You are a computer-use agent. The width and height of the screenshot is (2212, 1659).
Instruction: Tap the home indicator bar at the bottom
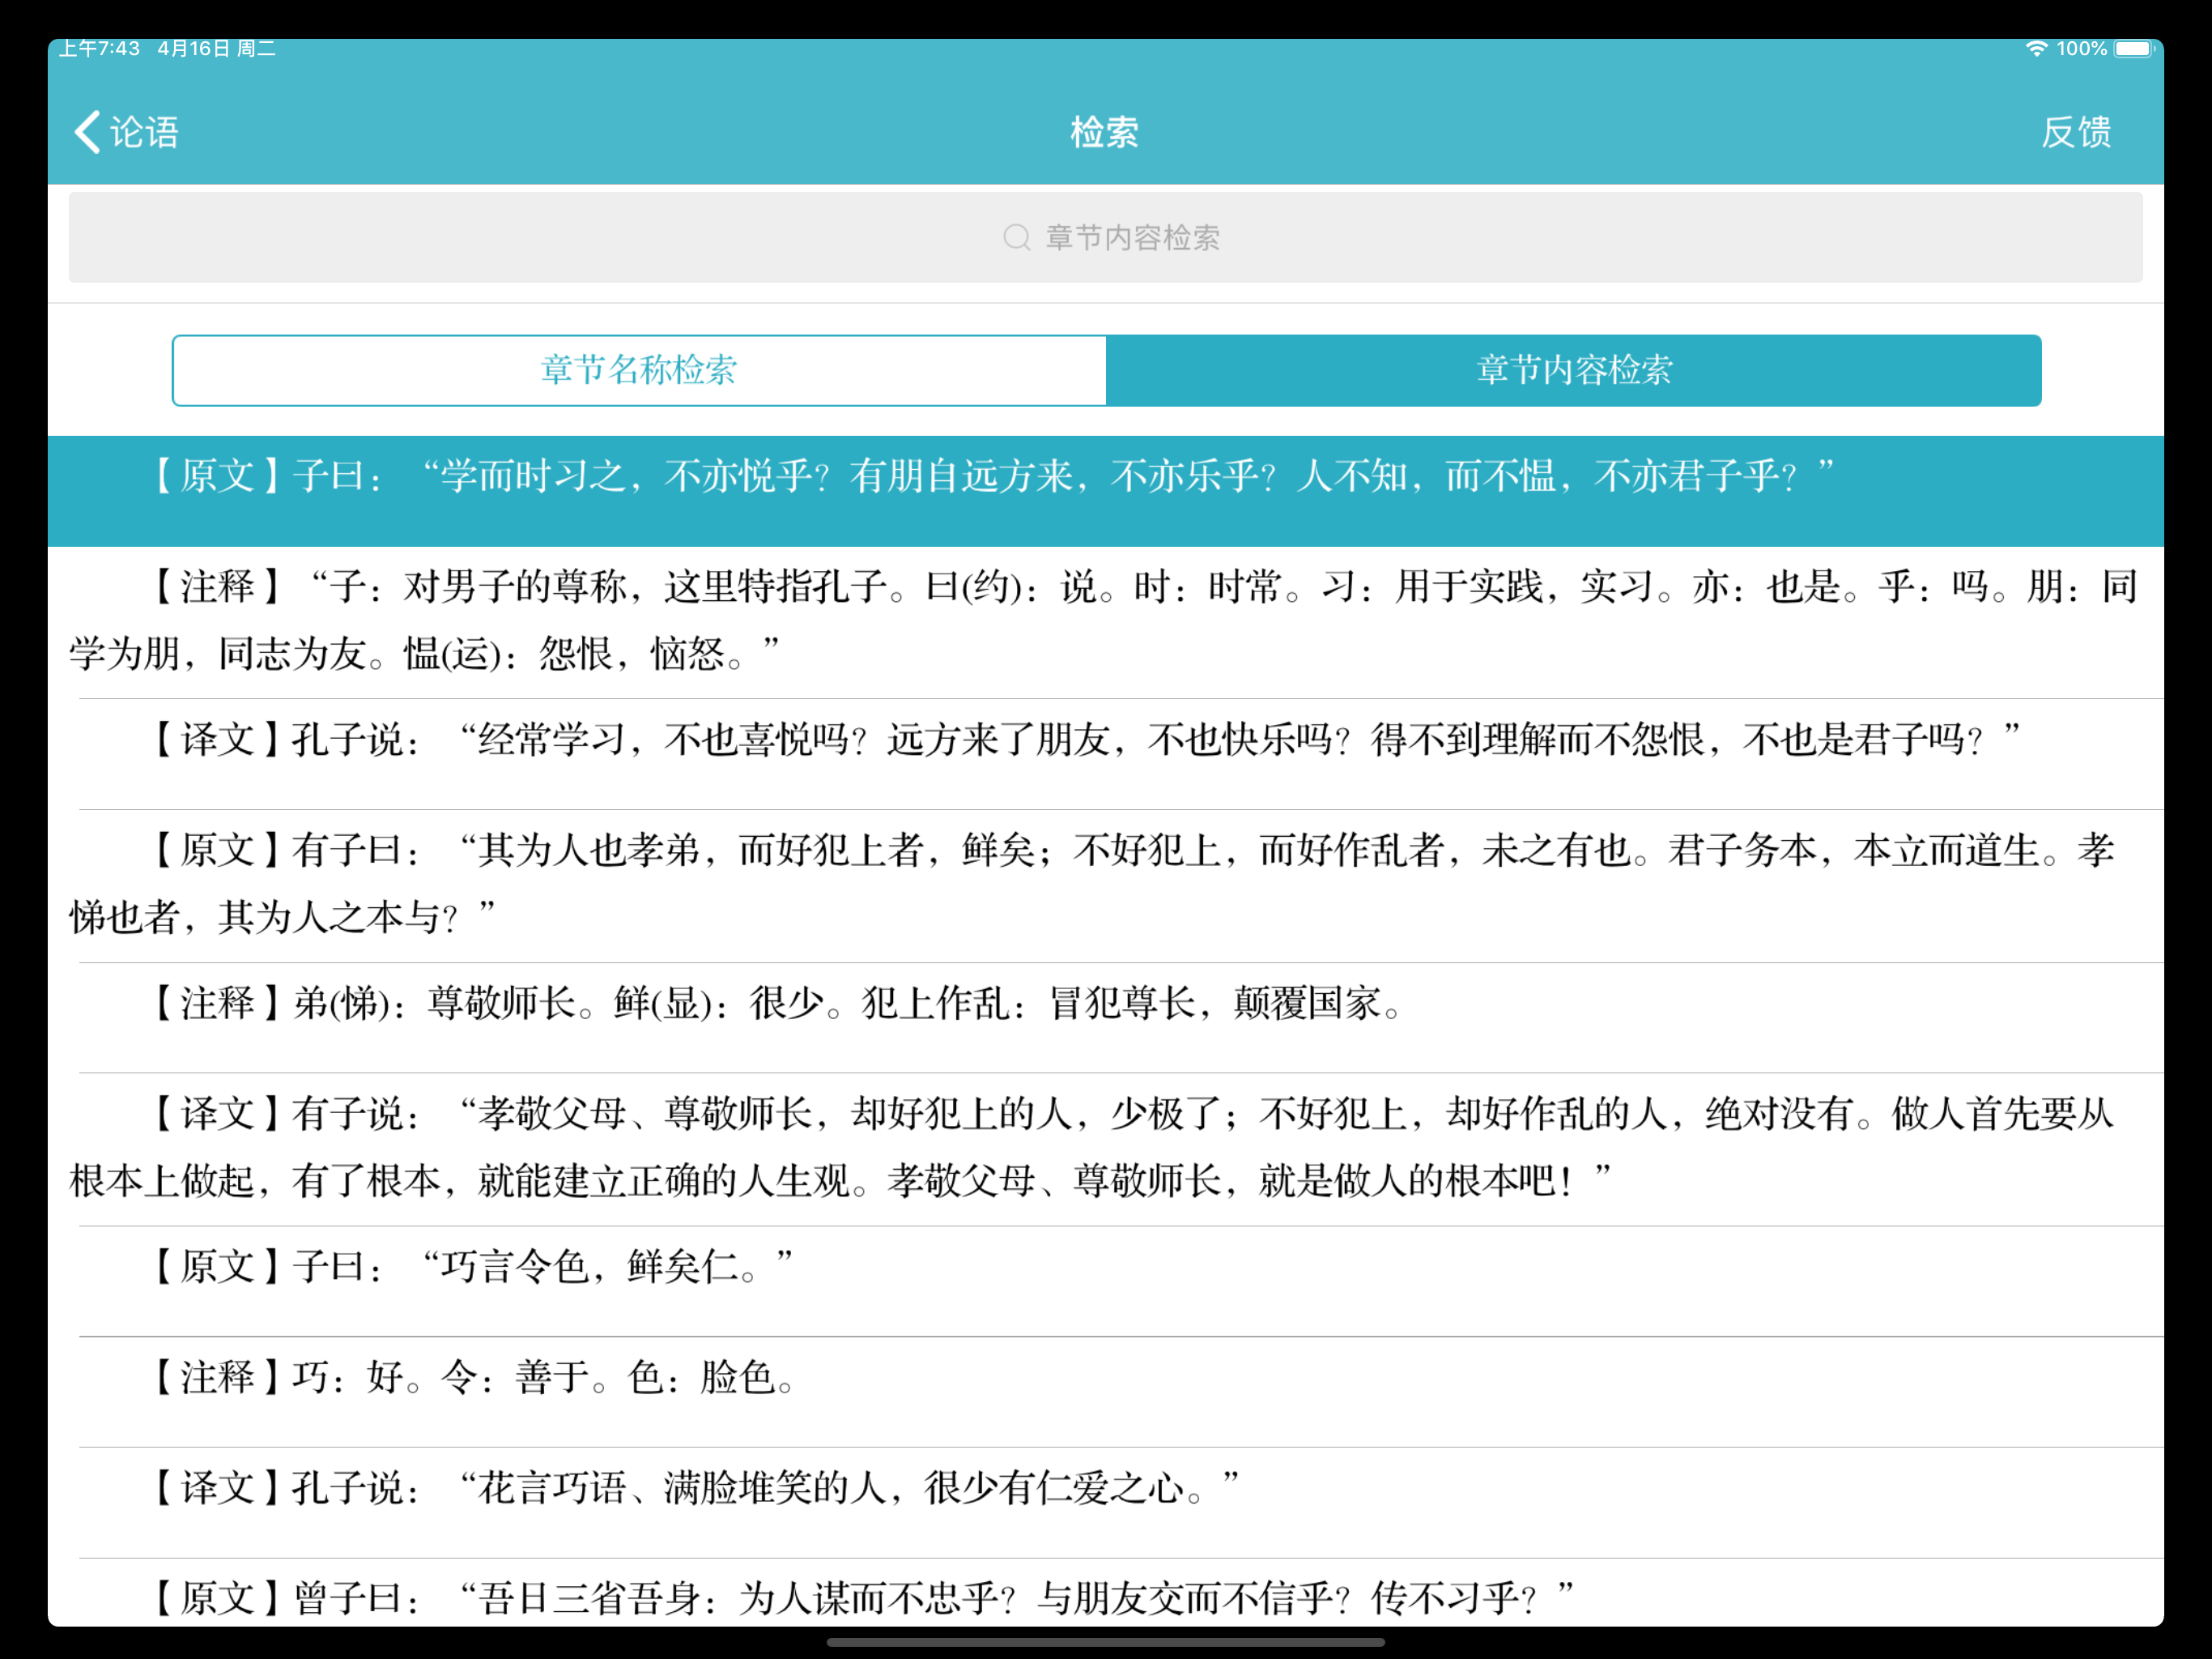1106,1642
